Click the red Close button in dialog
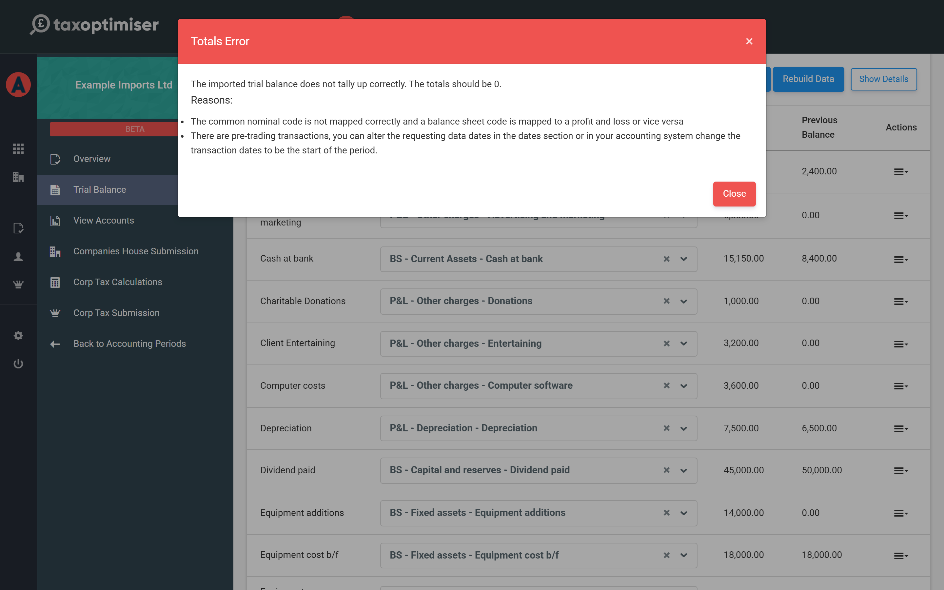944x590 pixels. click(x=734, y=193)
